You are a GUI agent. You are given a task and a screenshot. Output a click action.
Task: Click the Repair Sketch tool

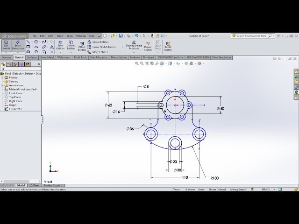(148, 47)
